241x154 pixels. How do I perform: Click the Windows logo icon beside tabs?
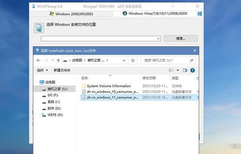(200, 13)
